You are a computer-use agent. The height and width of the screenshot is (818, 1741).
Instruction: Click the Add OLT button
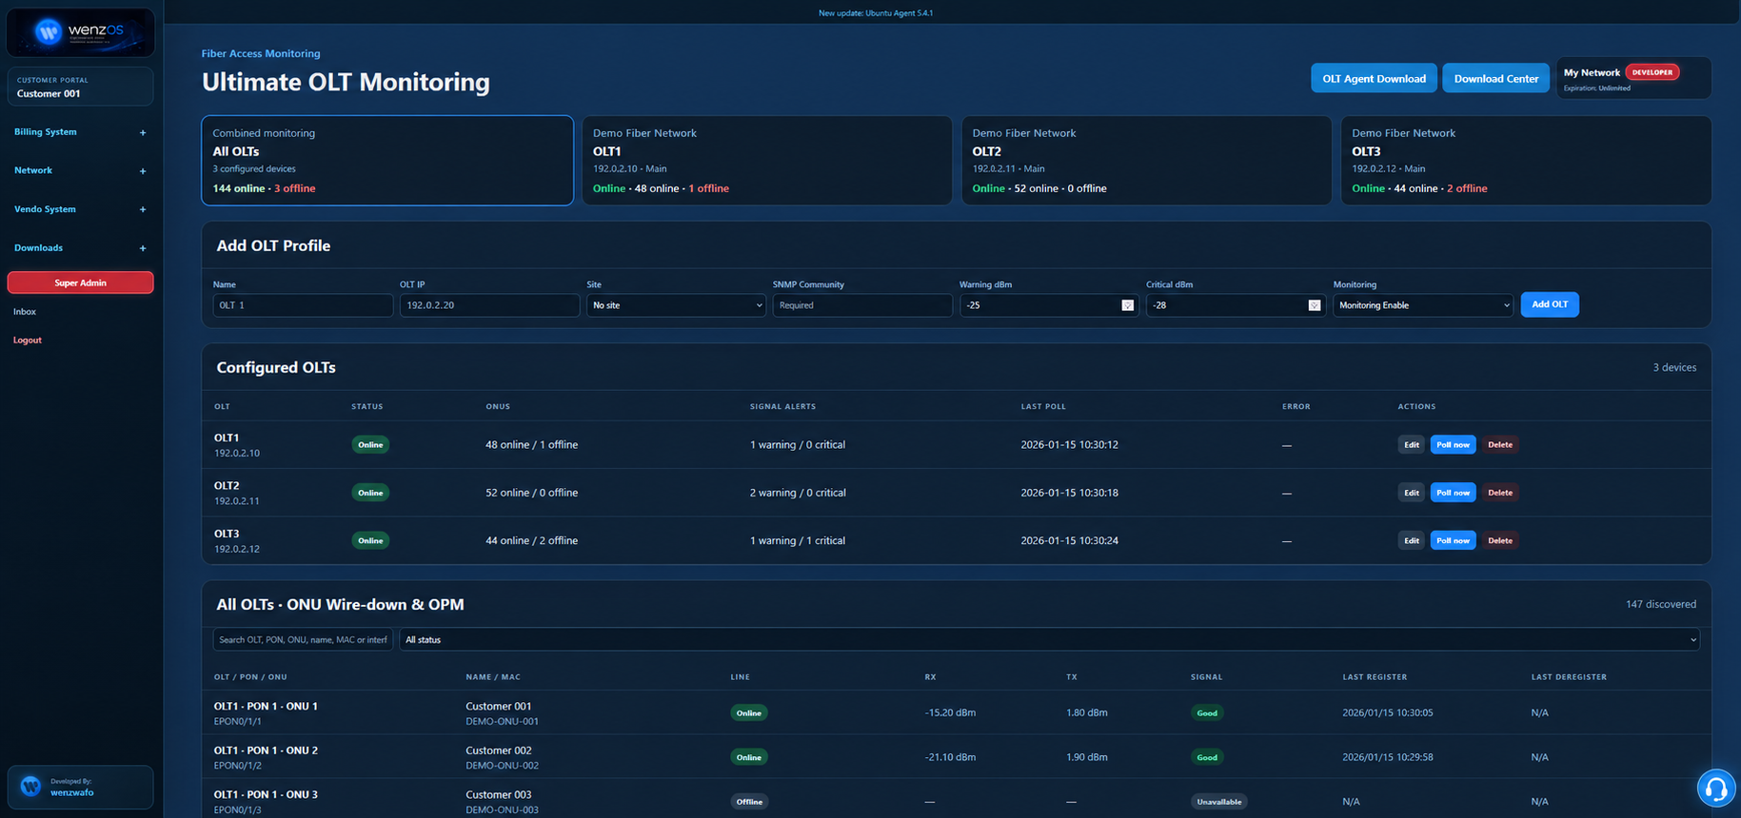[x=1550, y=304]
